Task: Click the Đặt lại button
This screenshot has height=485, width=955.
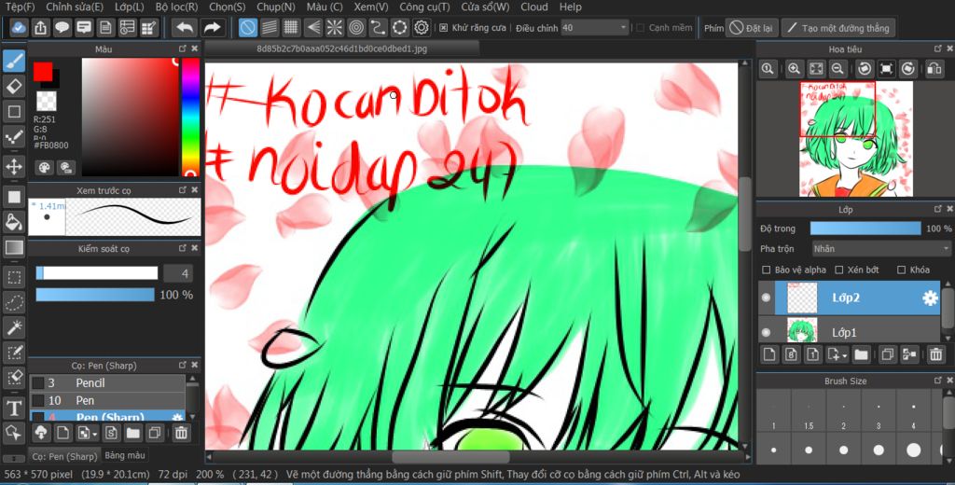Action: point(754,27)
